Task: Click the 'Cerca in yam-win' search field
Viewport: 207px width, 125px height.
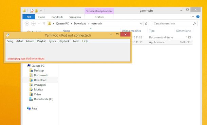Action: point(175,24)
